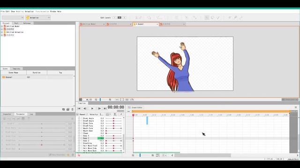
Task: Select Untitled Animation in the project tree
Action: [x=15, y=32]
